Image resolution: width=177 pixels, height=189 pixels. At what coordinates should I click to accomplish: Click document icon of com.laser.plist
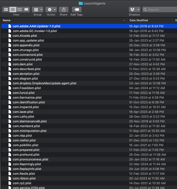10,112
